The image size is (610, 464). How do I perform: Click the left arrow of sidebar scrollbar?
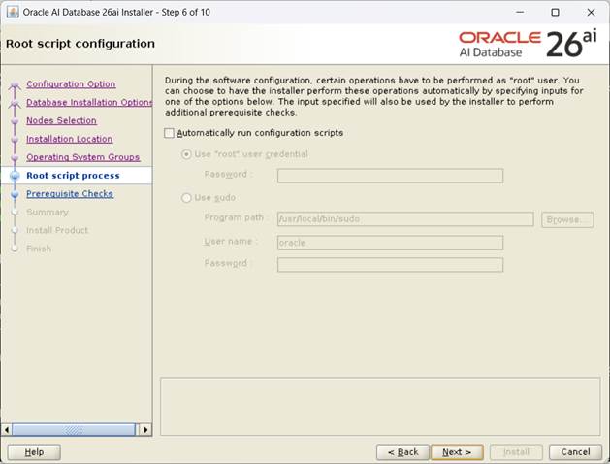[x=6, y=430]
